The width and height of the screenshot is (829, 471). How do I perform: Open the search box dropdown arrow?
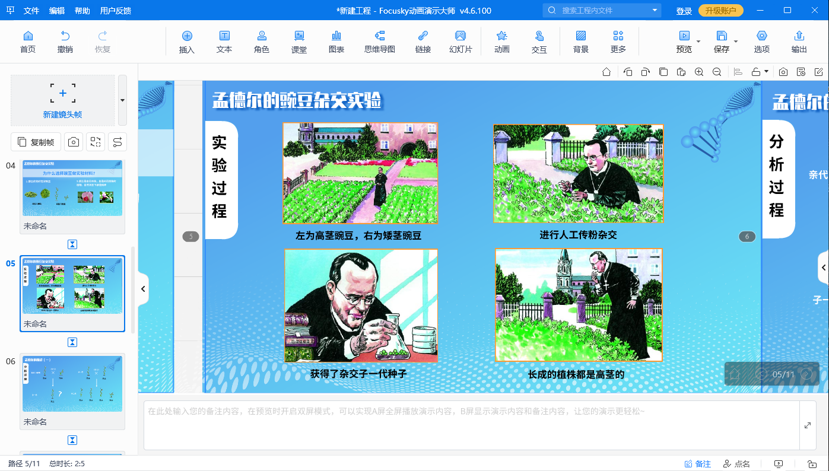(655, 10)
